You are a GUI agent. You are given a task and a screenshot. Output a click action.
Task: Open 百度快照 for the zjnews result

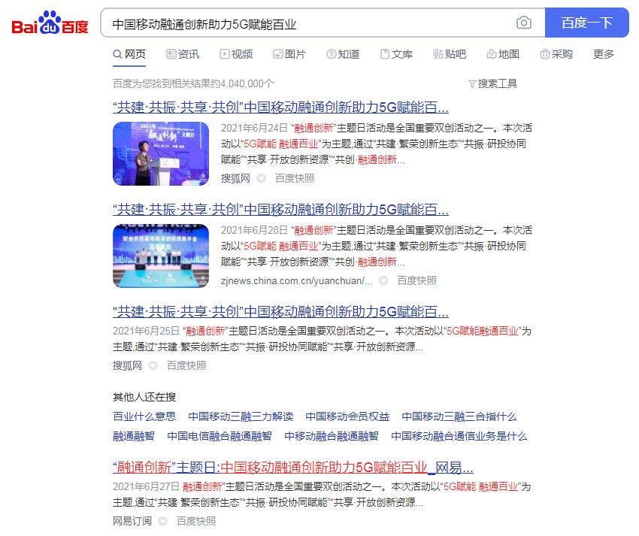coord(417,280)
